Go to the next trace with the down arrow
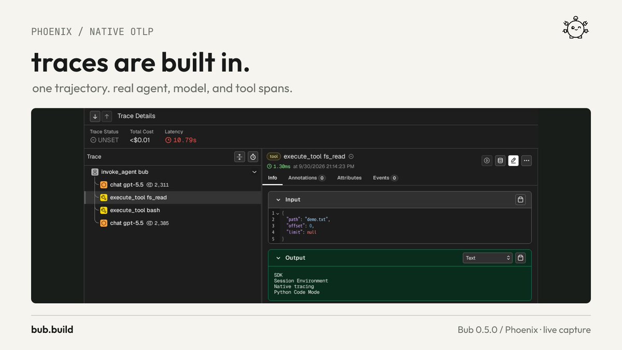 [x=95, y=116]
